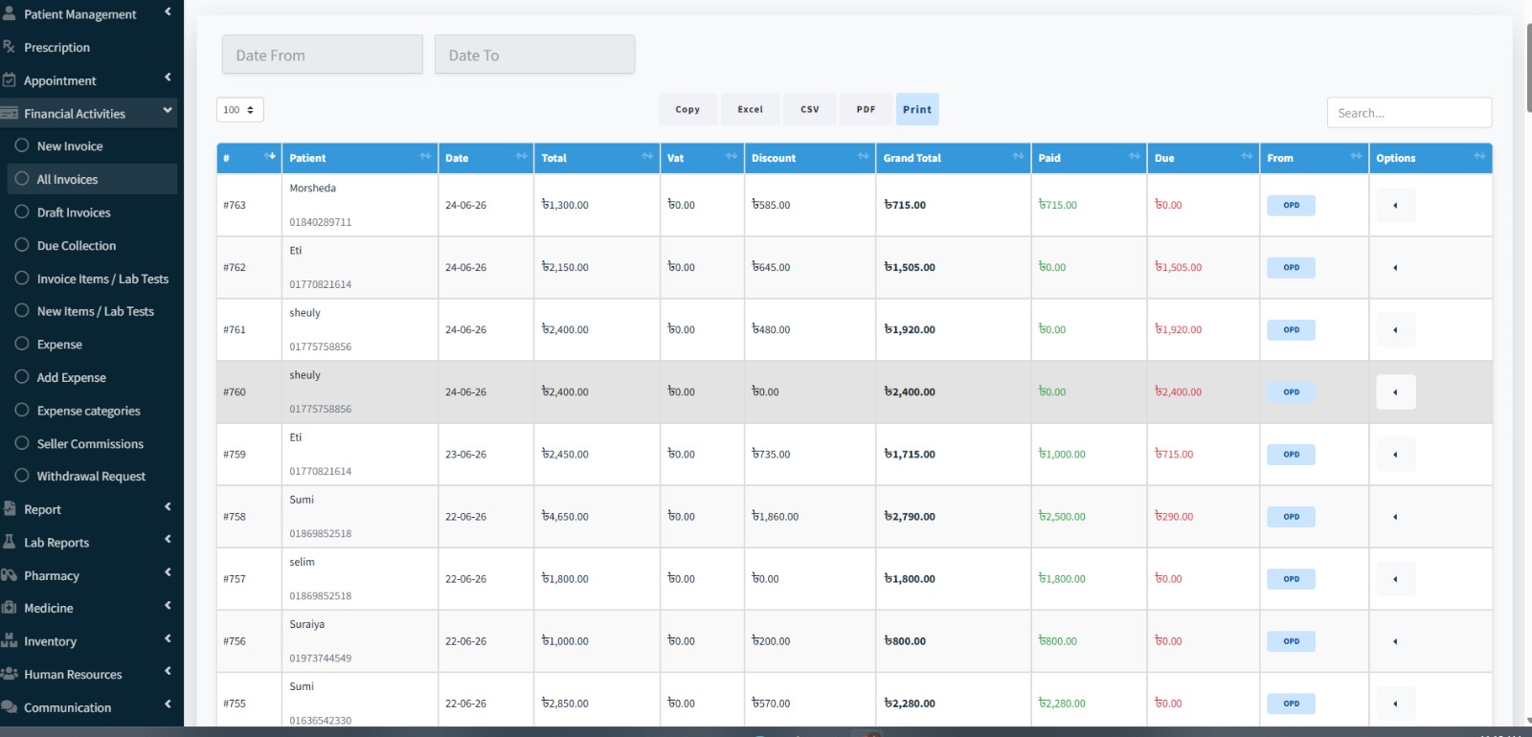Screen dimensions: 1532x737
Task: Select Draft Invoices circle marker
Action: tap(22, 212)
